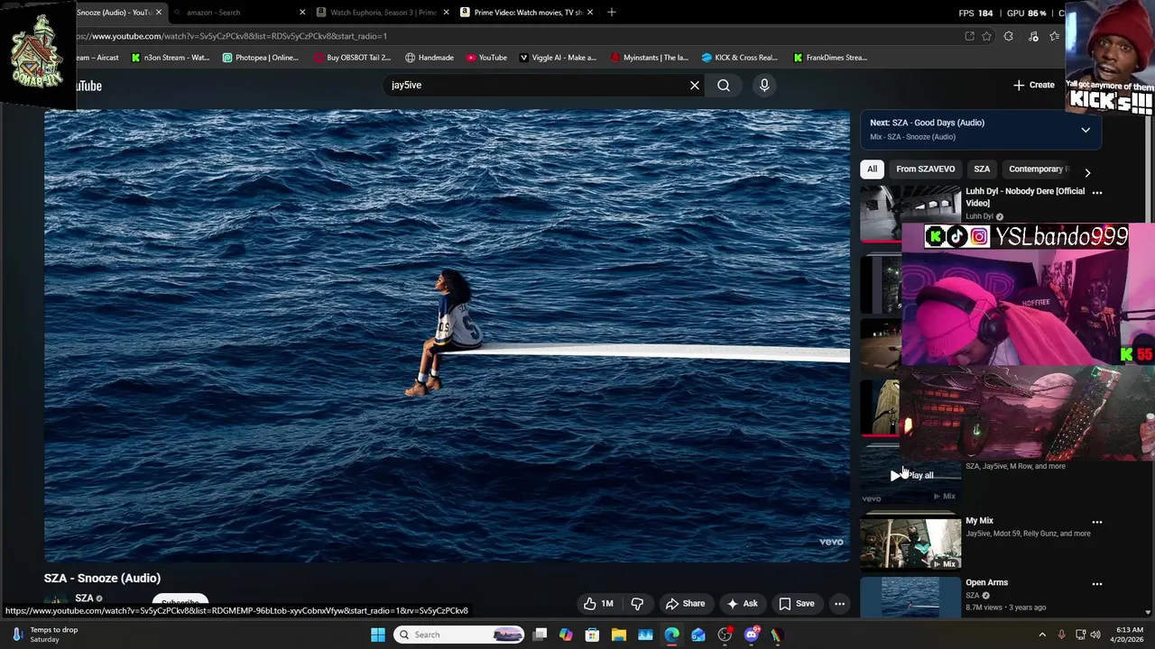Open Copilot from taskbar

566,635
